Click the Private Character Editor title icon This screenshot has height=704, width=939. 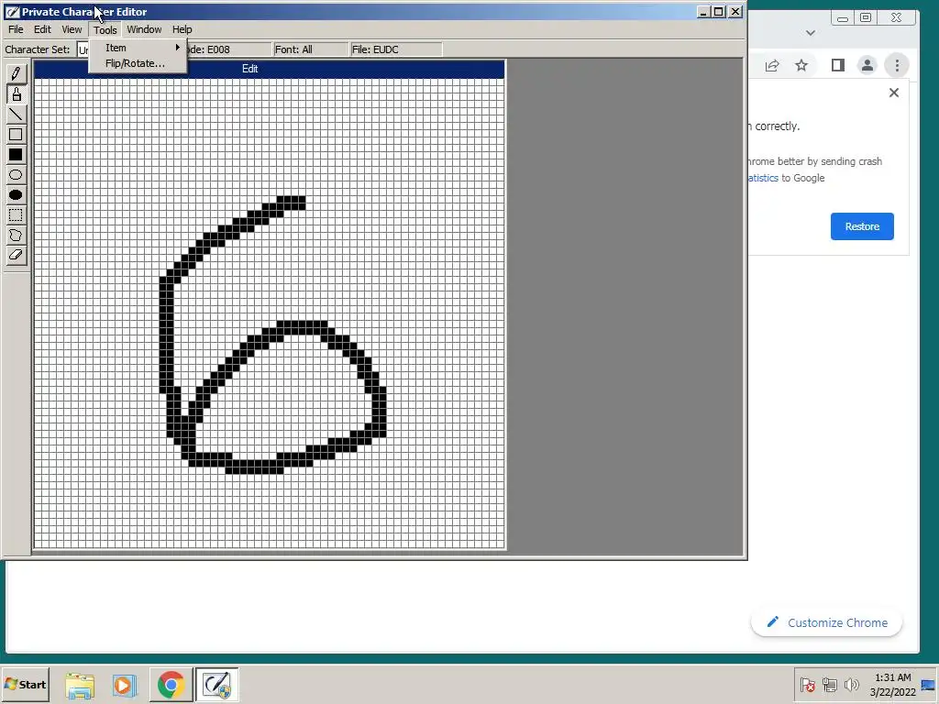point(12,12)
